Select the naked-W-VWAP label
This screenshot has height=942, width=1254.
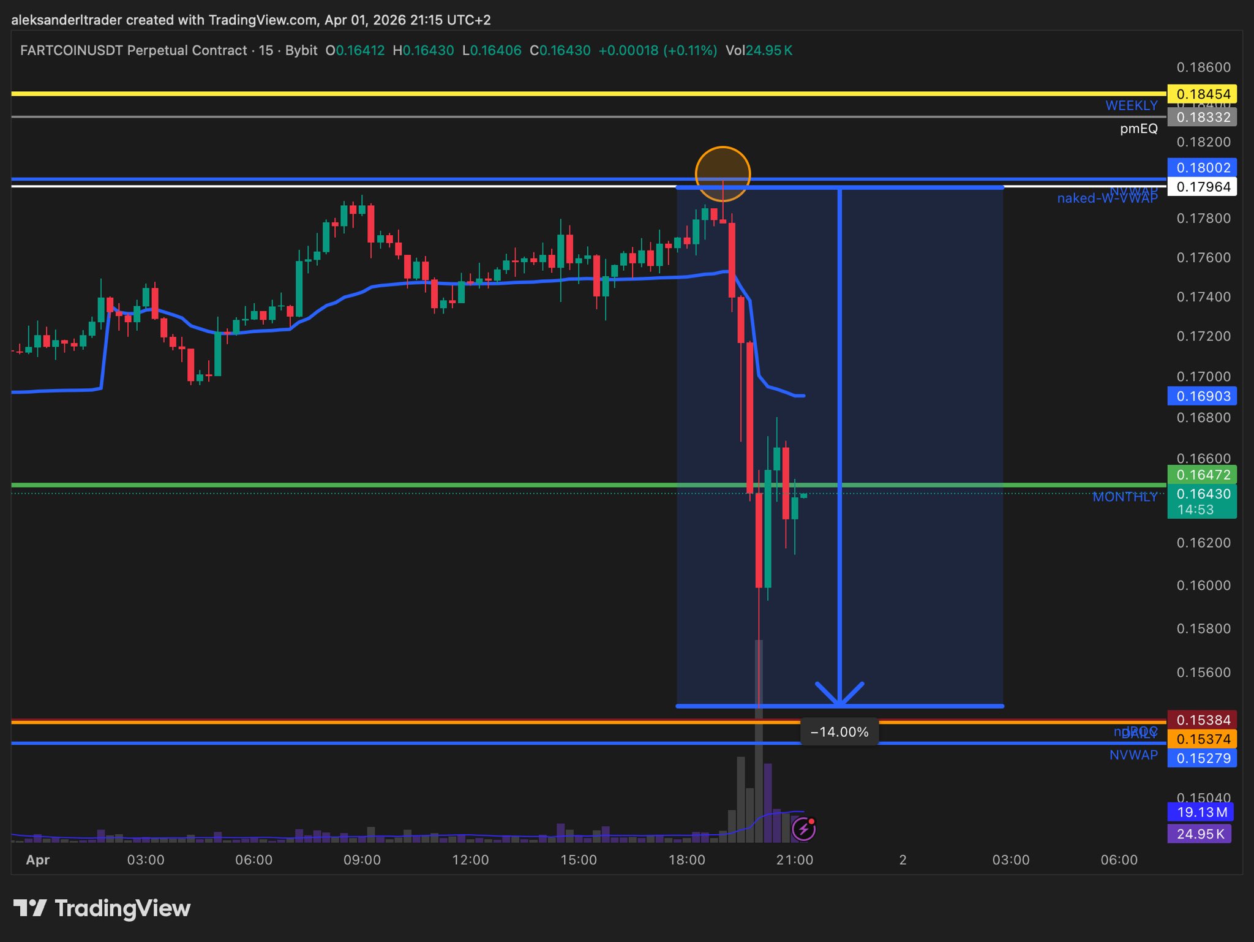pyautogui.click(x=1107, y=198)
